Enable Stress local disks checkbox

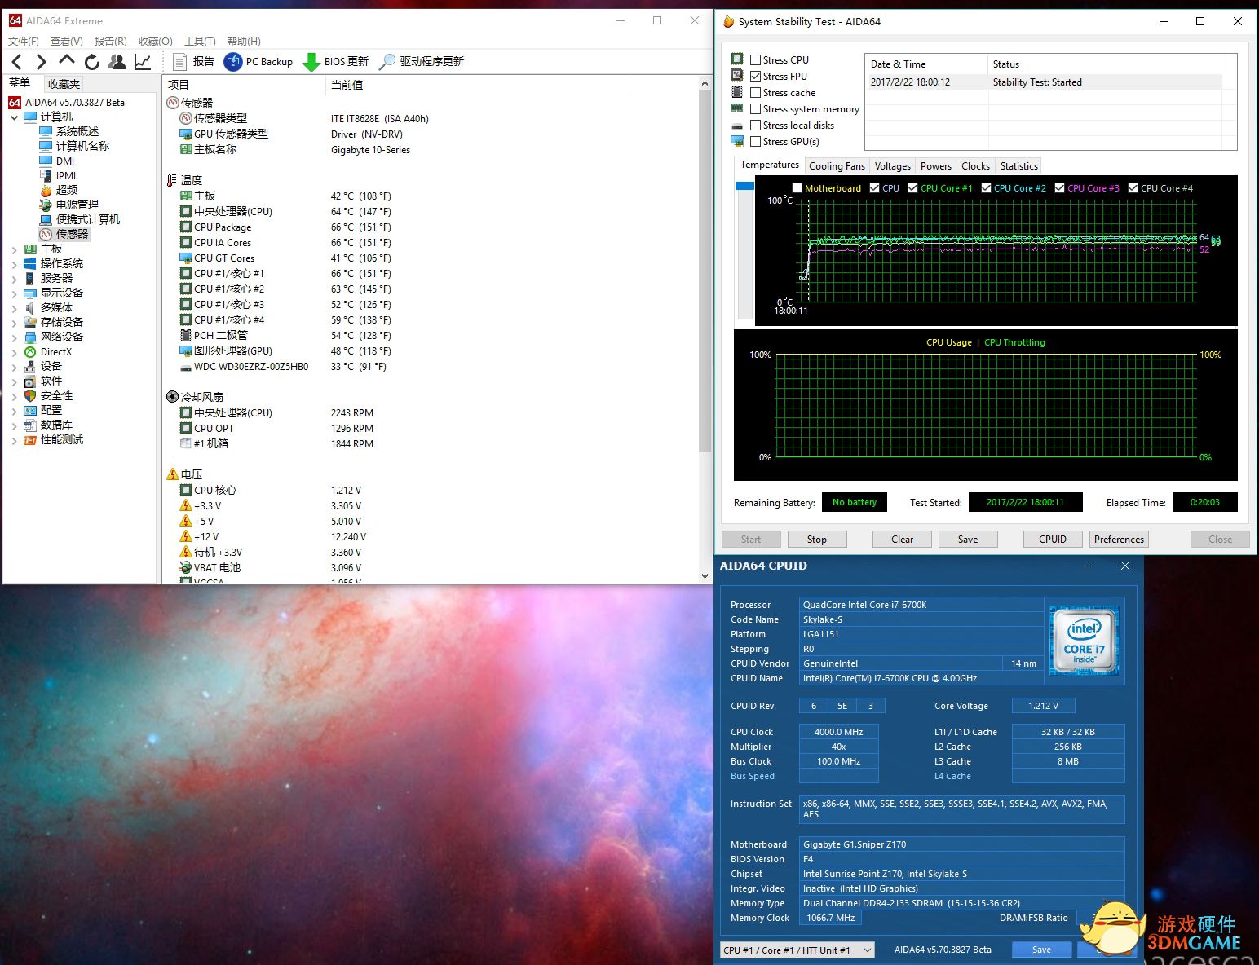[x=755, y=125]
